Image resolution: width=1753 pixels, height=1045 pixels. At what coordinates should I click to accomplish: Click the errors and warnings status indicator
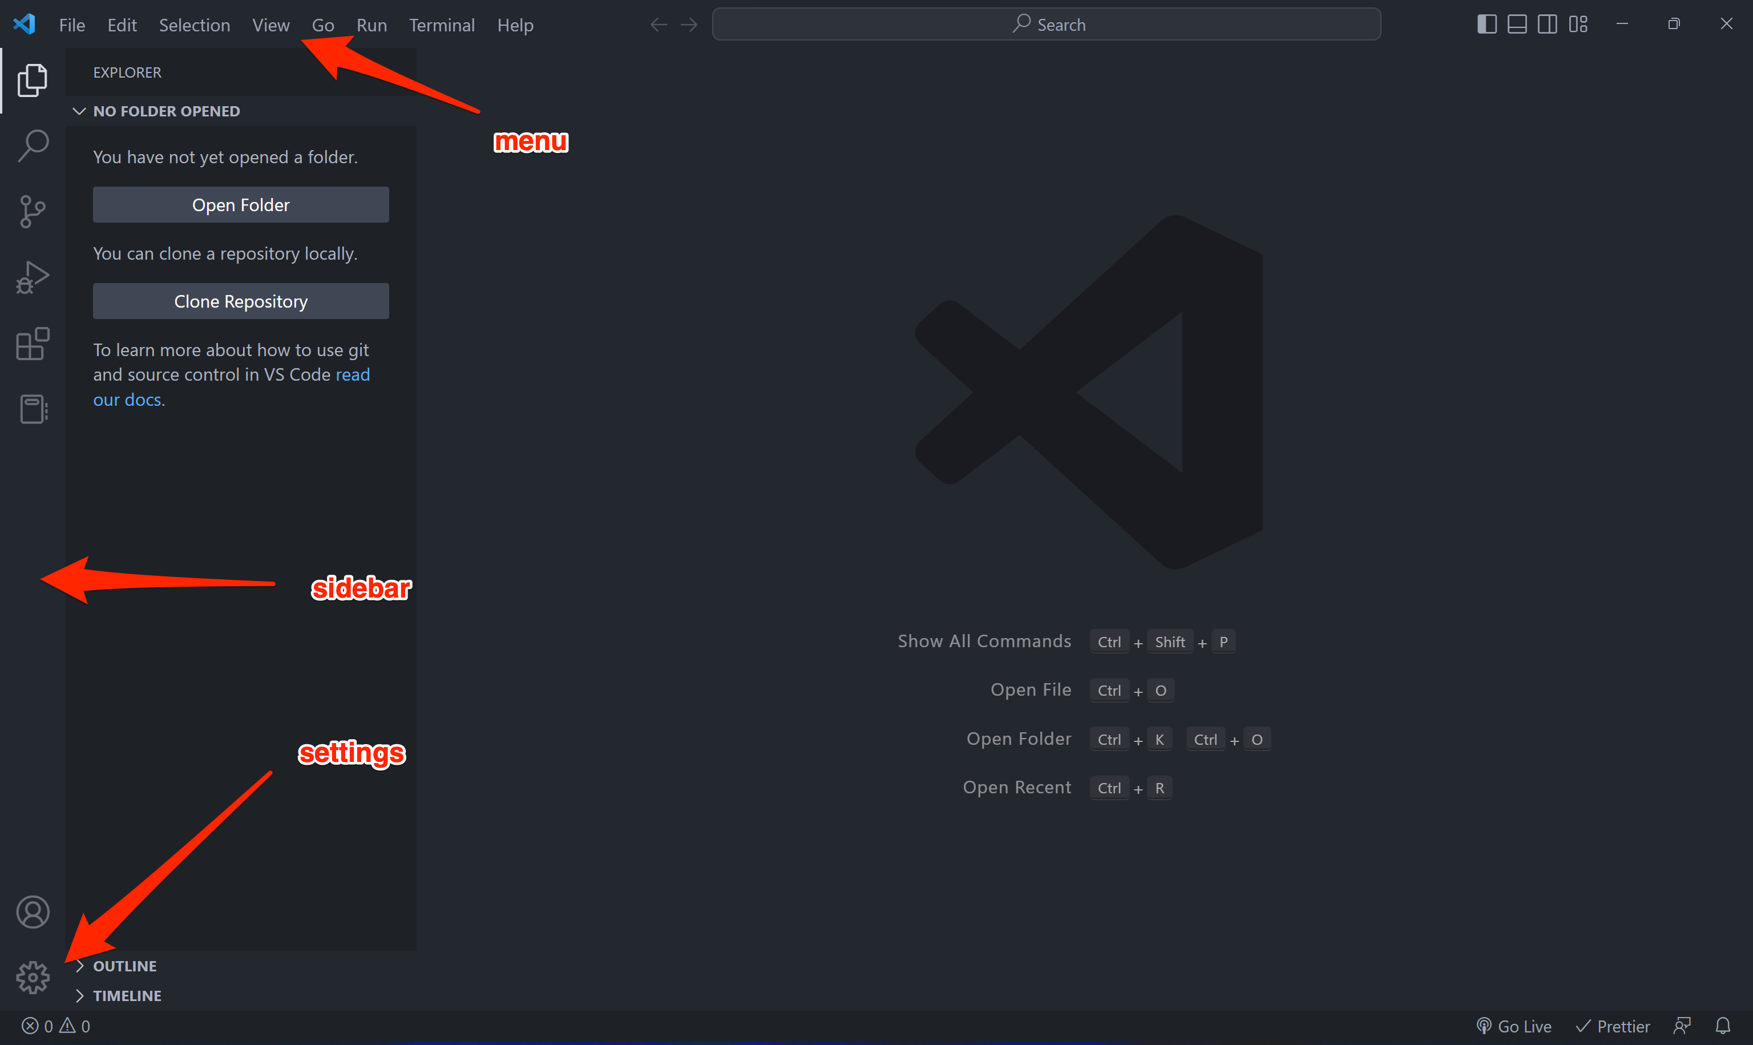point(55,1026)
